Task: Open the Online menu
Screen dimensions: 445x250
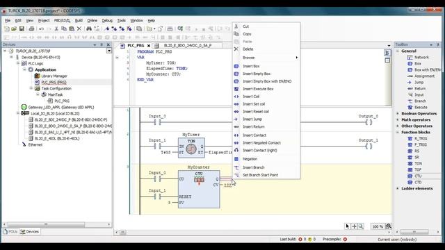Action: pos(92,20)
